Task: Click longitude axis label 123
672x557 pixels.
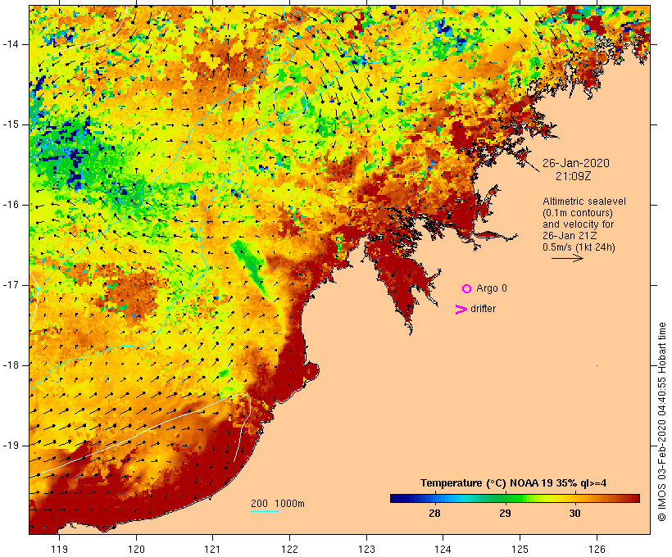Action: point(366,549)
